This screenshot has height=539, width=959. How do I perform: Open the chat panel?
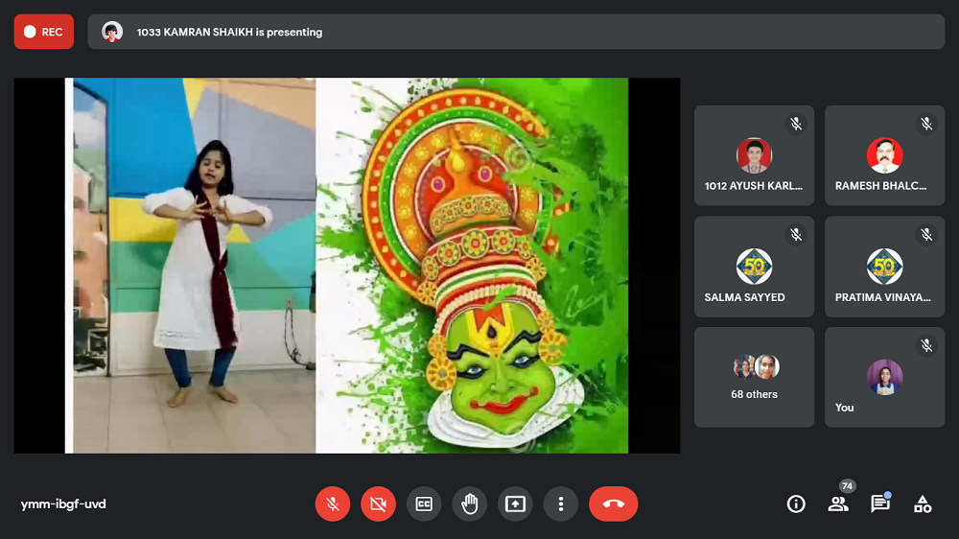click(879, 504)
